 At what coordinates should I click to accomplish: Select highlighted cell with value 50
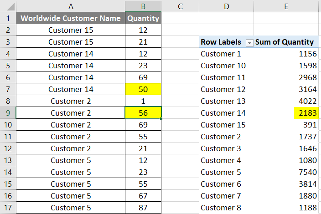pos(143,89)
